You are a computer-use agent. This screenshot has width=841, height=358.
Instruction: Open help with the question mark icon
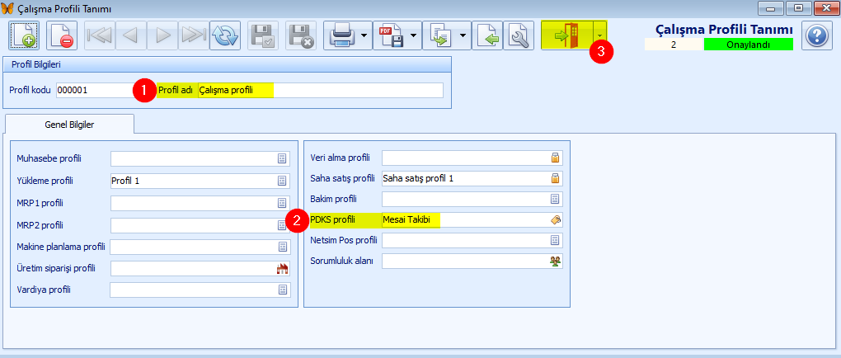point(816,35)
